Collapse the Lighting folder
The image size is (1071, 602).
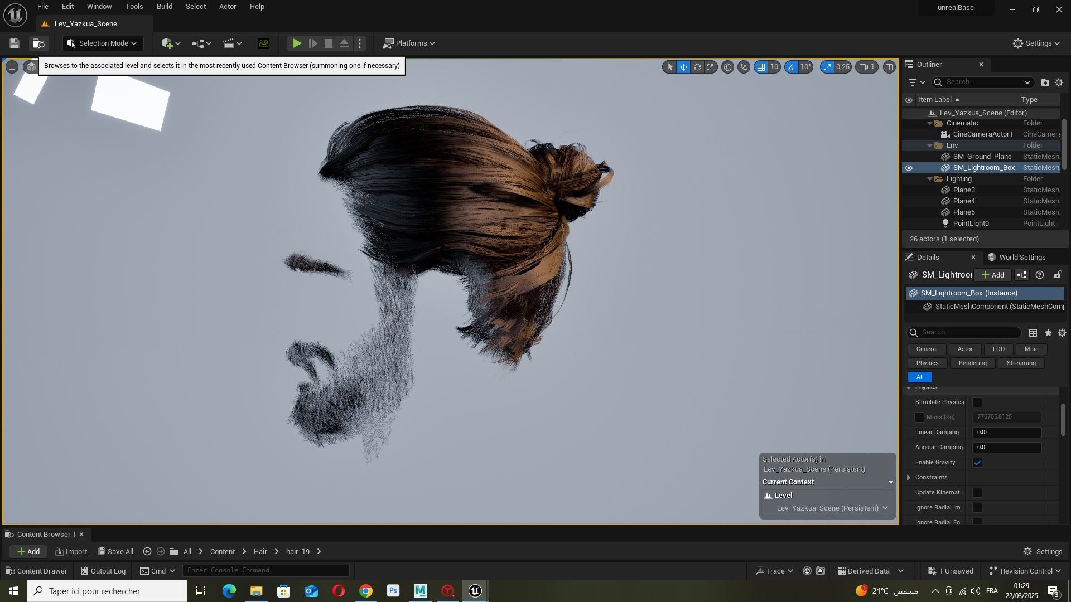point(930,179)
